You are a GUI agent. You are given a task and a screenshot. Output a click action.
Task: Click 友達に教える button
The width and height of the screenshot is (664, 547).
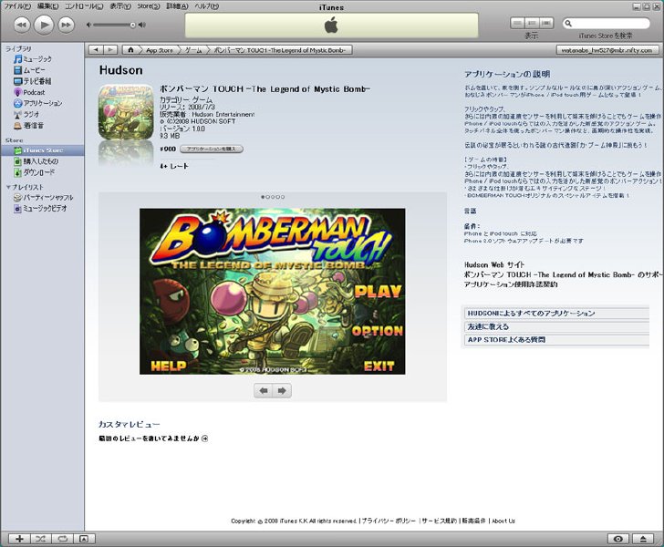(556, 326)
